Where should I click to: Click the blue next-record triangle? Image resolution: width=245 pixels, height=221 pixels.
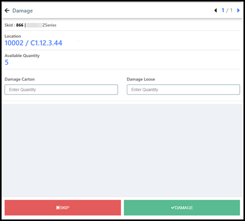(x=238, y=10)
